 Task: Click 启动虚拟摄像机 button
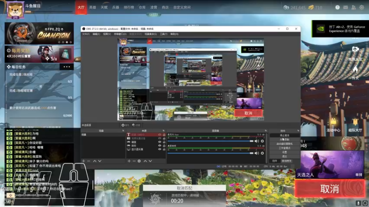pos(285,144)
